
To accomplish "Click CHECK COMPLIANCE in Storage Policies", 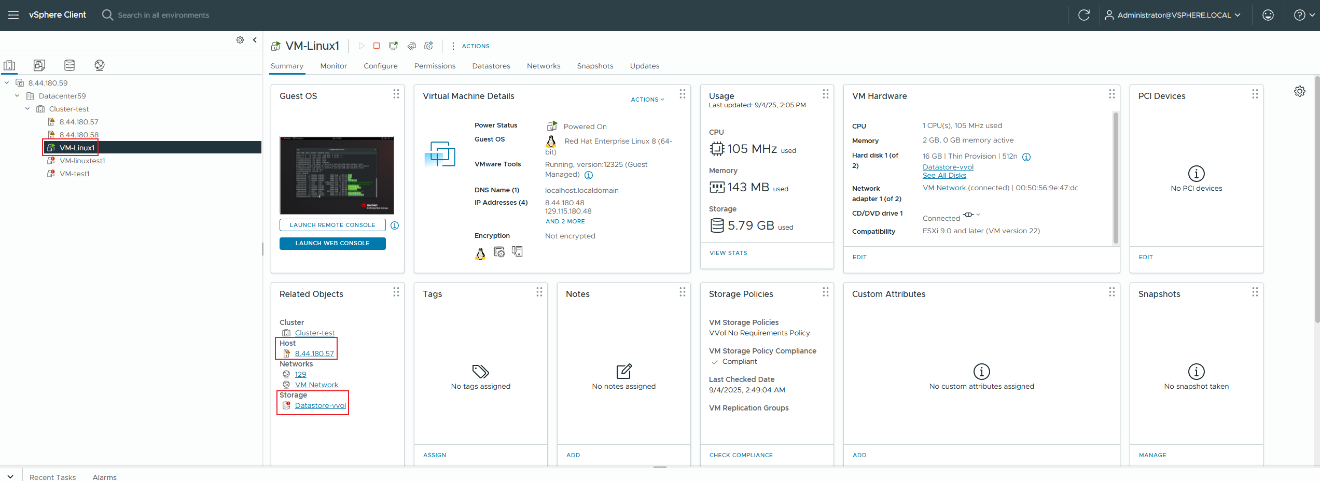I will point(741,455).
